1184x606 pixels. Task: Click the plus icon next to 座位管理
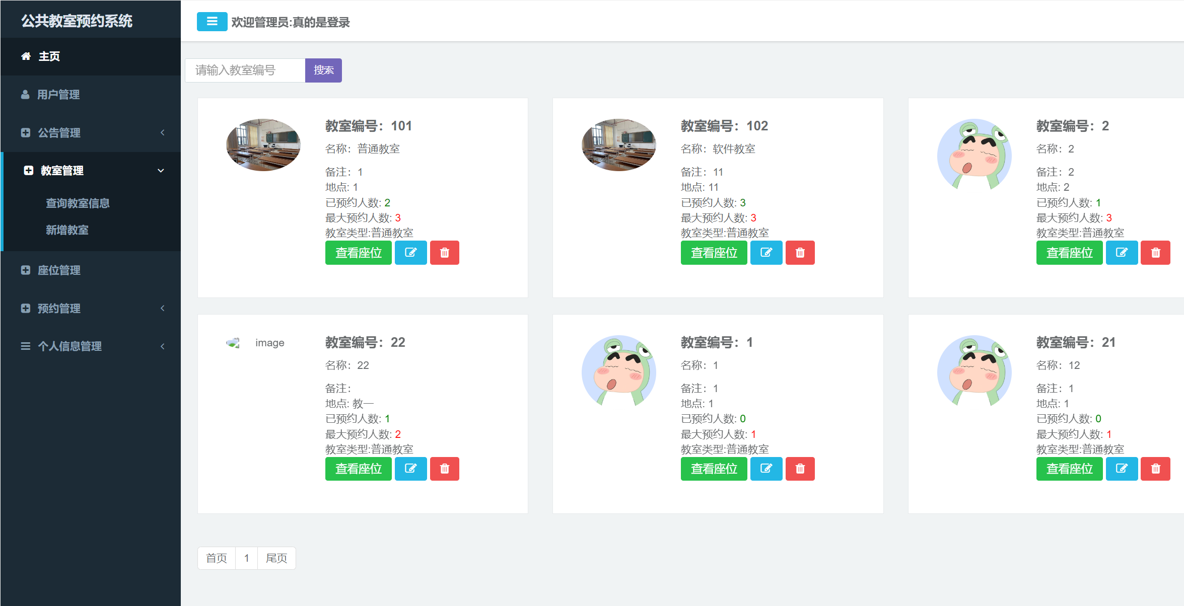tap(26, 270)
